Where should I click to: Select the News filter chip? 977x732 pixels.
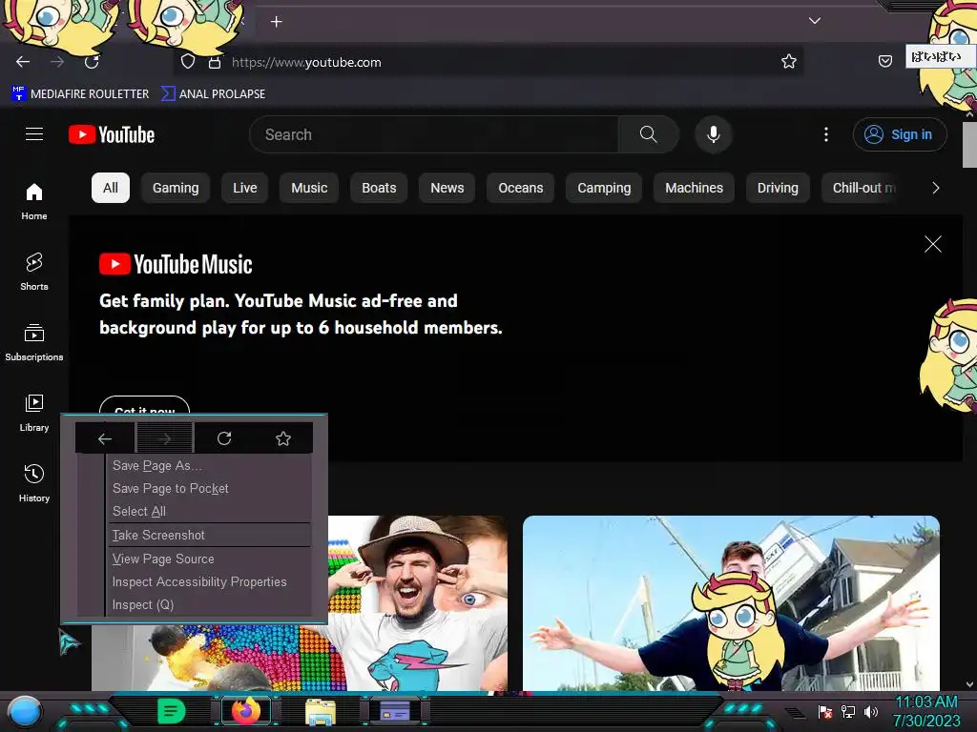pos(447,188)
